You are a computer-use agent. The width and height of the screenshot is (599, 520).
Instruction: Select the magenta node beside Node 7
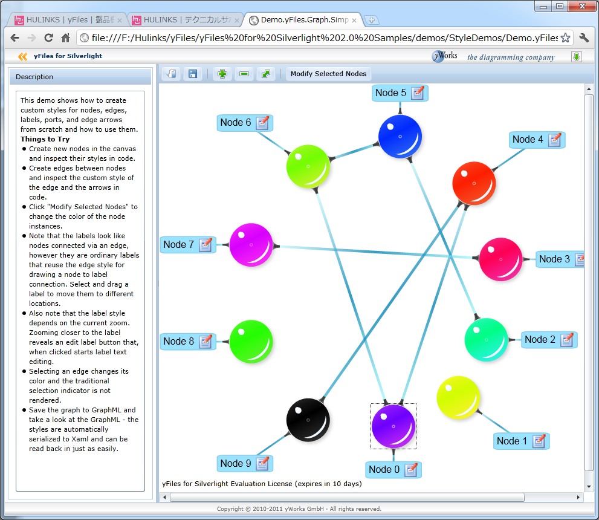pos(251,244)
